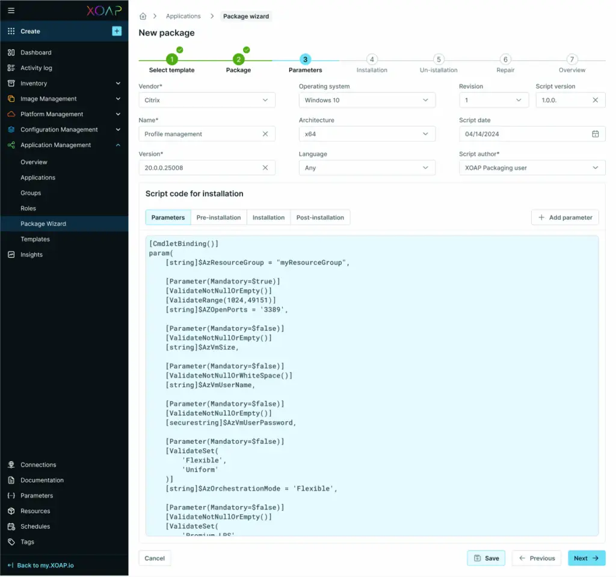
Task: Open the Vendor dropdown
Action: [x=207, y=100]
